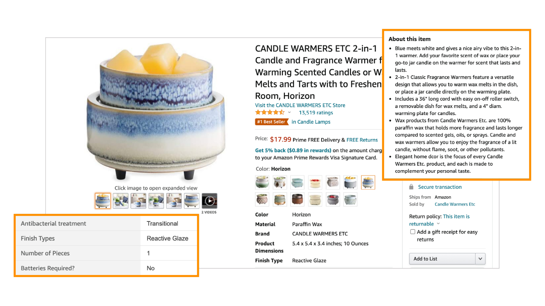Viewport: 545px width, 306px height.
Task: Play the product video thumbnail
Action: point(209,201)
